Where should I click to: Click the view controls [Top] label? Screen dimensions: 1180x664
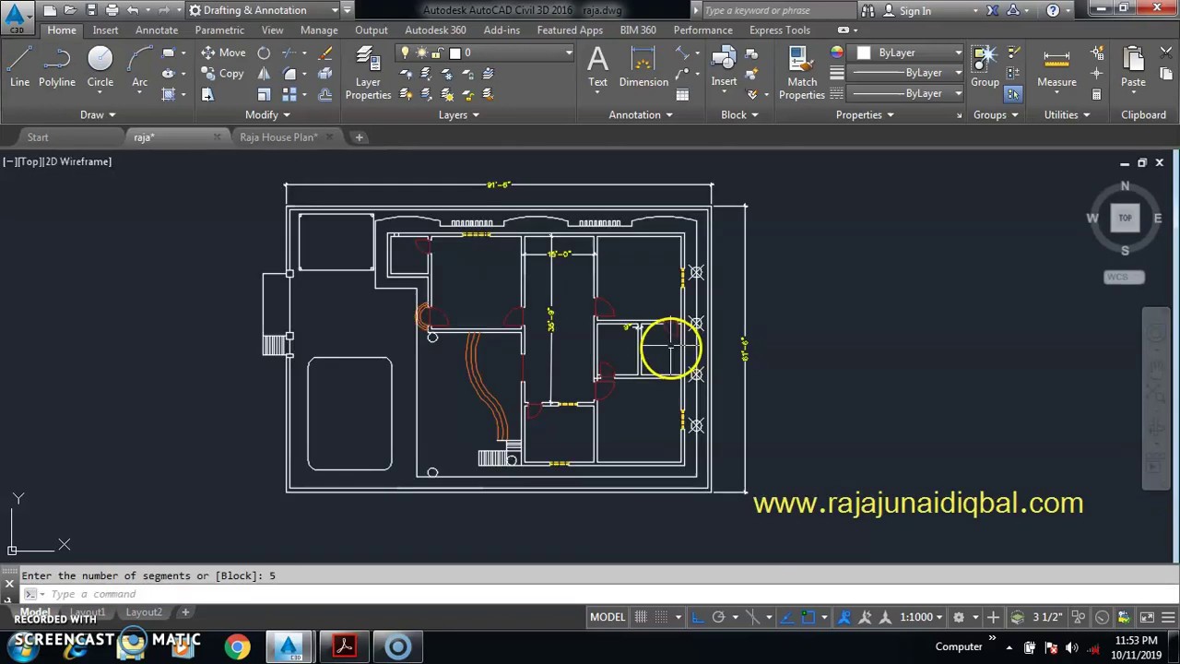click(x=29, y=161)
